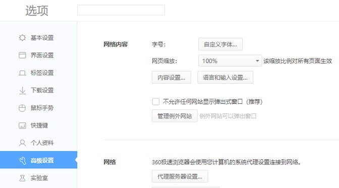Click the 网络内容 section heading
Image resolution: width=339 pixels, height=188 pixels.
116,44
